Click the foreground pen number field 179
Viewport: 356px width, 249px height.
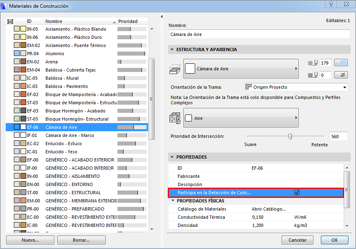click(326, 63)
